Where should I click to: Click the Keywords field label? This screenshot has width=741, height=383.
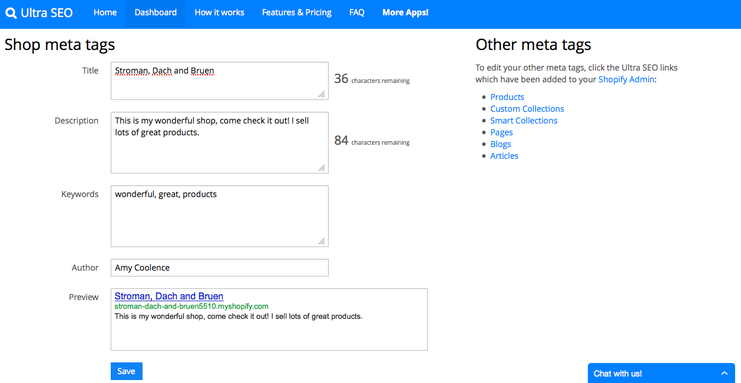[80, 194]
